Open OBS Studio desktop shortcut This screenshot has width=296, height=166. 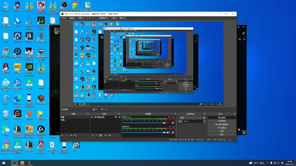(x=64, y=6)
